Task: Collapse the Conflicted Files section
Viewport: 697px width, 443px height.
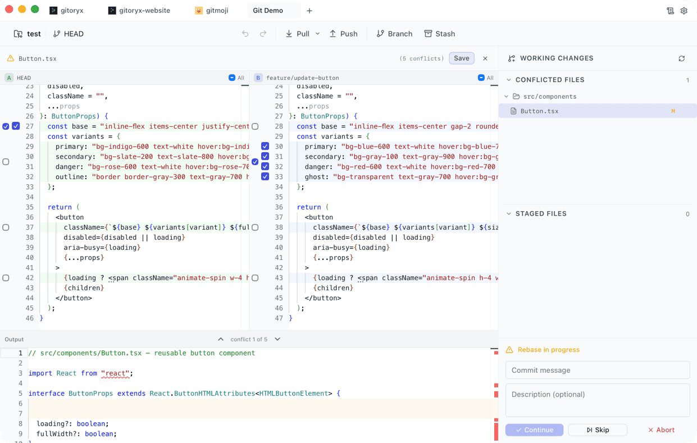Action: tap(509, 80)
